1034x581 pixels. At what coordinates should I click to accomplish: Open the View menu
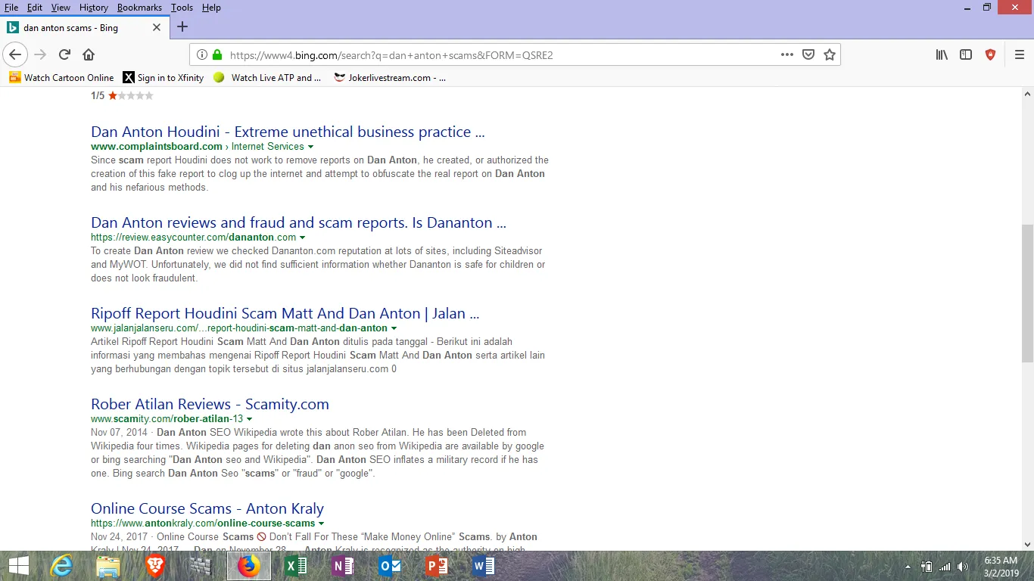tap(61, 8)
